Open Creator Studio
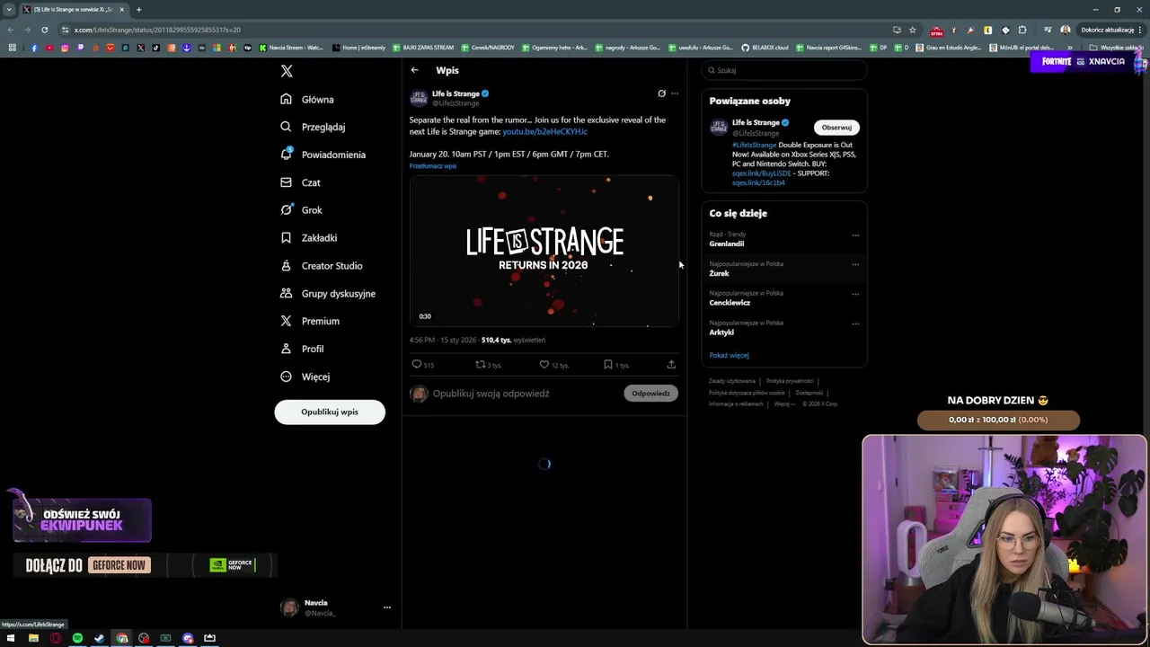Image resolution: width=1150 pixels, height=647 pixels. click(x=322, y=266)
